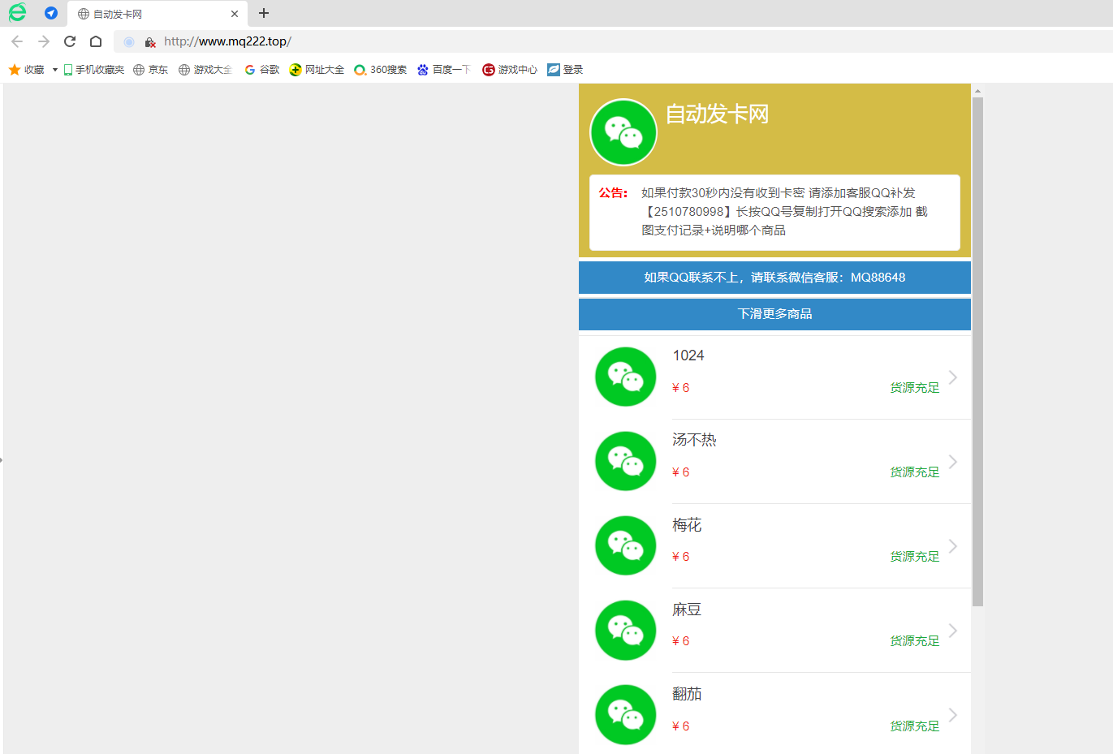The height and width of the screenshot is (754, 1113).
Task: Open a new tab with plus button
Action: [264, 13]
